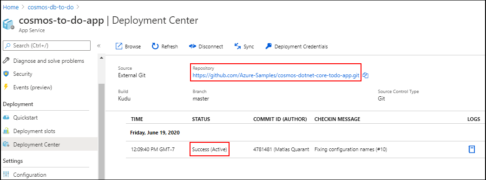486x180 pixels.
Task: Click Refresh toolbar button label
Action: (170, 47)
